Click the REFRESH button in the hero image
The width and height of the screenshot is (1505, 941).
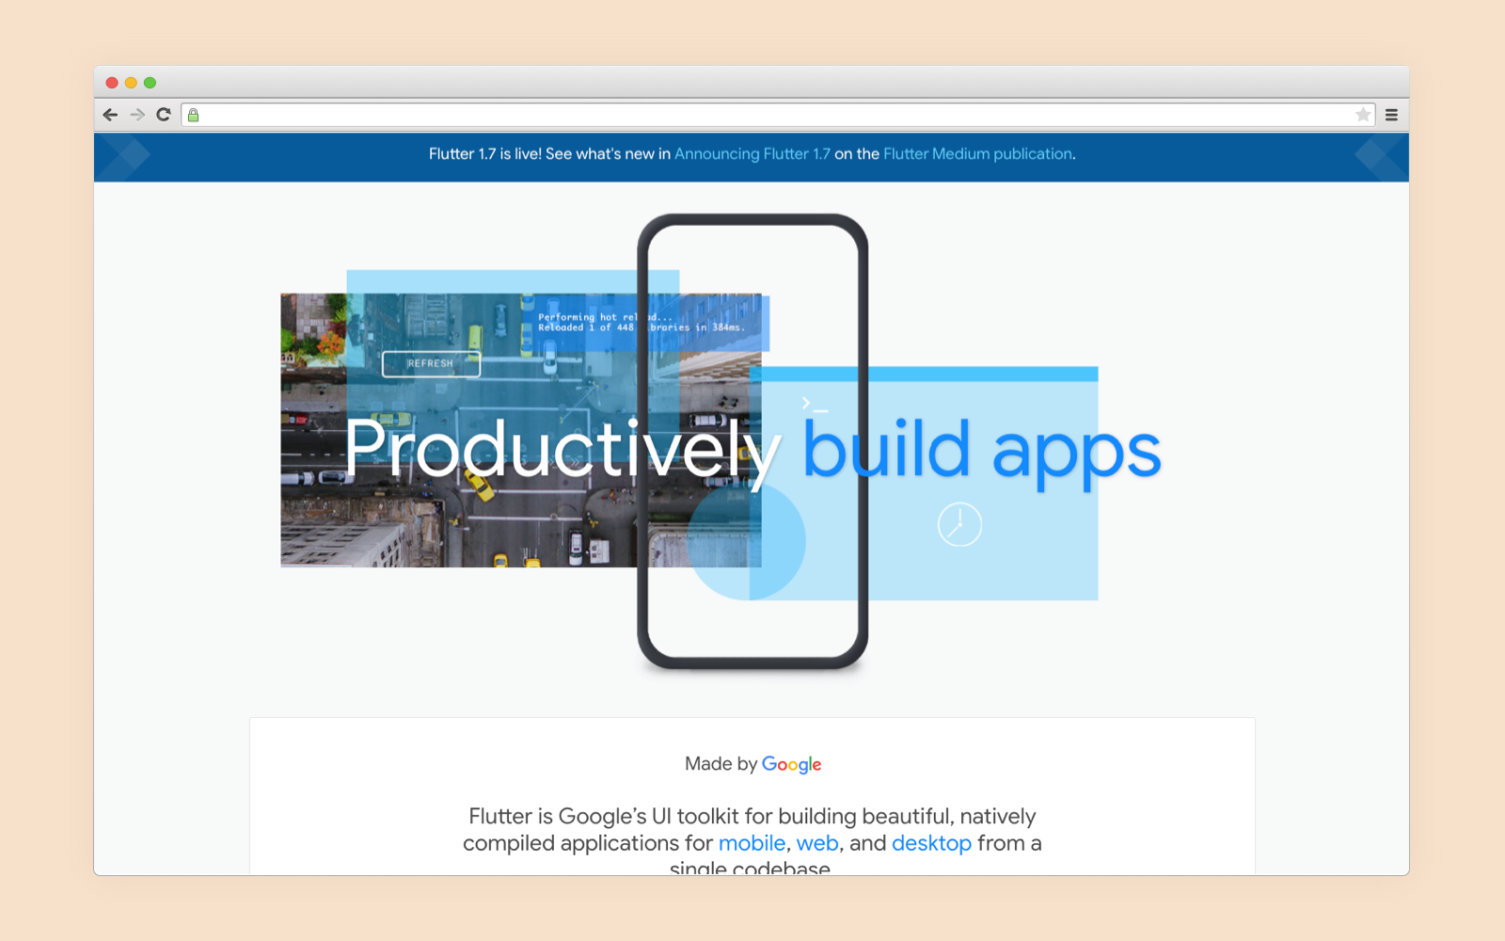coord(431,363)
